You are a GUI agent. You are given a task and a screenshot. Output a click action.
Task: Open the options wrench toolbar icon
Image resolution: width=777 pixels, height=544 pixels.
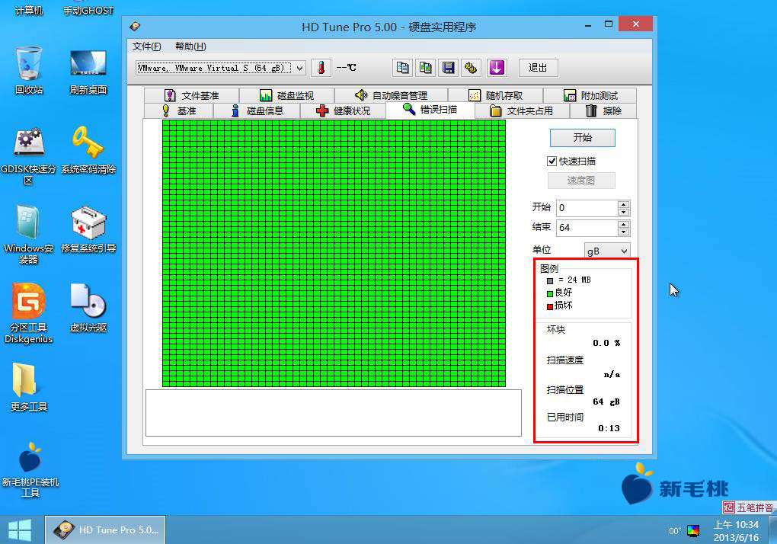tap(472, 68)
